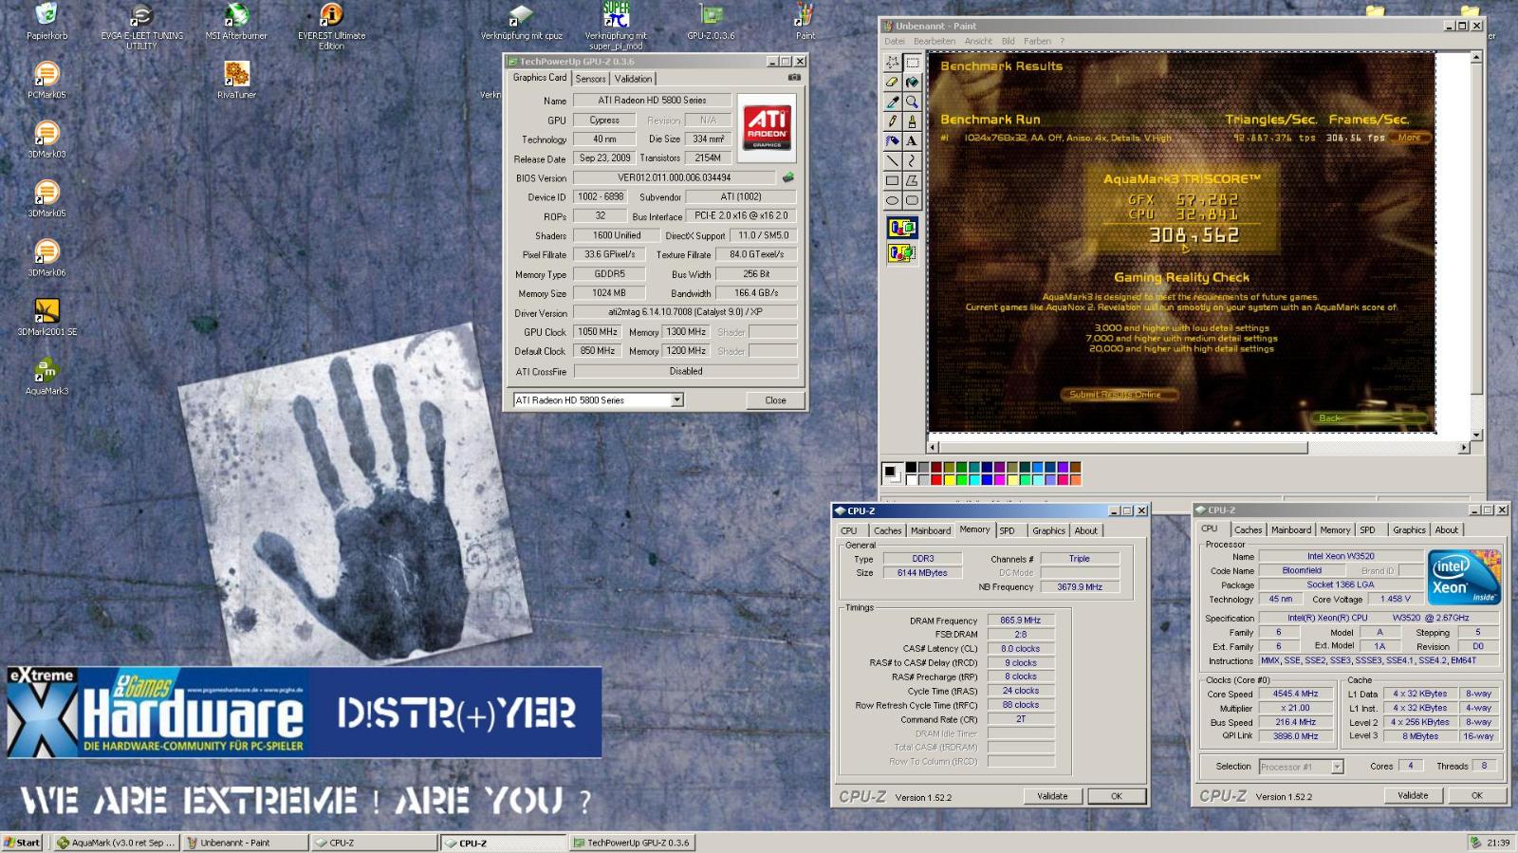Open the EVGA E-LEET Tuning Utility icon
The height and width of the screenshot is (853, 1518).
click(x=141, y=26)
